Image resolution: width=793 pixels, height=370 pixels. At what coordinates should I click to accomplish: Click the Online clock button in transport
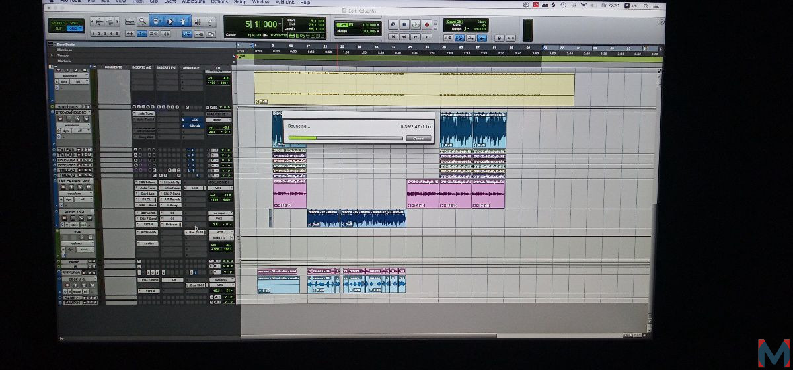393,24
